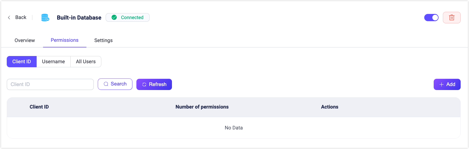This screenshot has height=149, width=469.
Task: Select the Client ID filter option
Action: pos(22,62)
